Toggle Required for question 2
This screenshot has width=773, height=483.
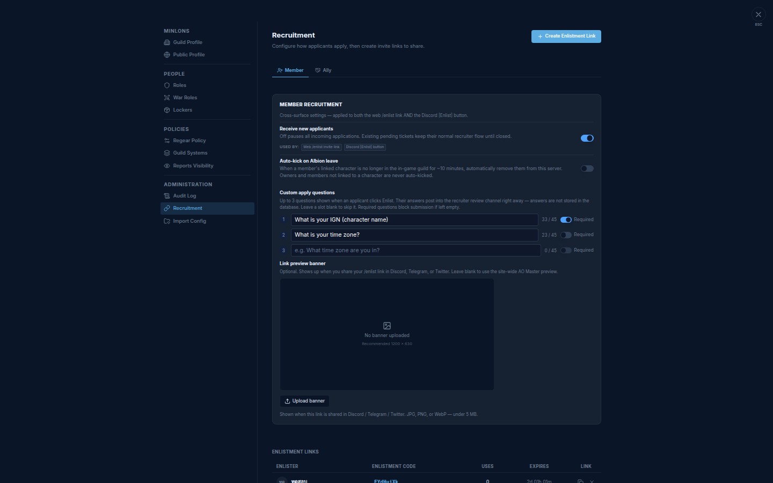click(566, 235)
